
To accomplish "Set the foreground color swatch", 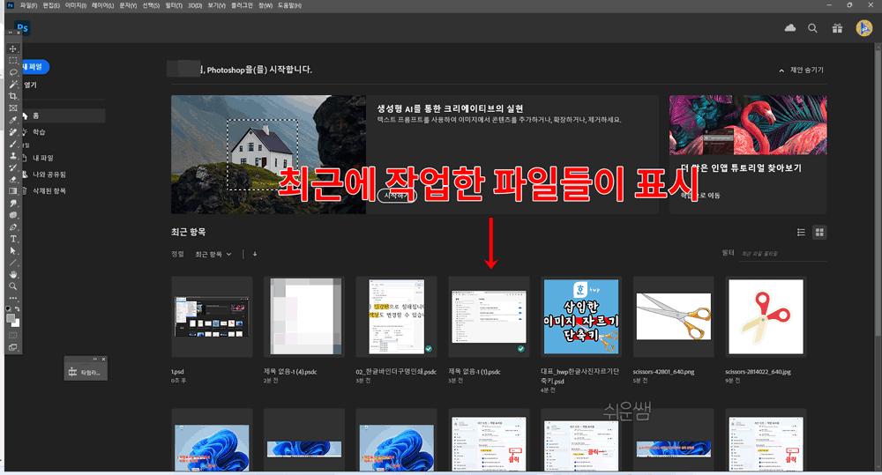I will tap(11, 318).
